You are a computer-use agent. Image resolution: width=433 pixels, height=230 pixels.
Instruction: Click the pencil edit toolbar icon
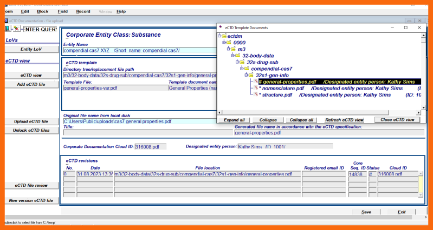16,29
